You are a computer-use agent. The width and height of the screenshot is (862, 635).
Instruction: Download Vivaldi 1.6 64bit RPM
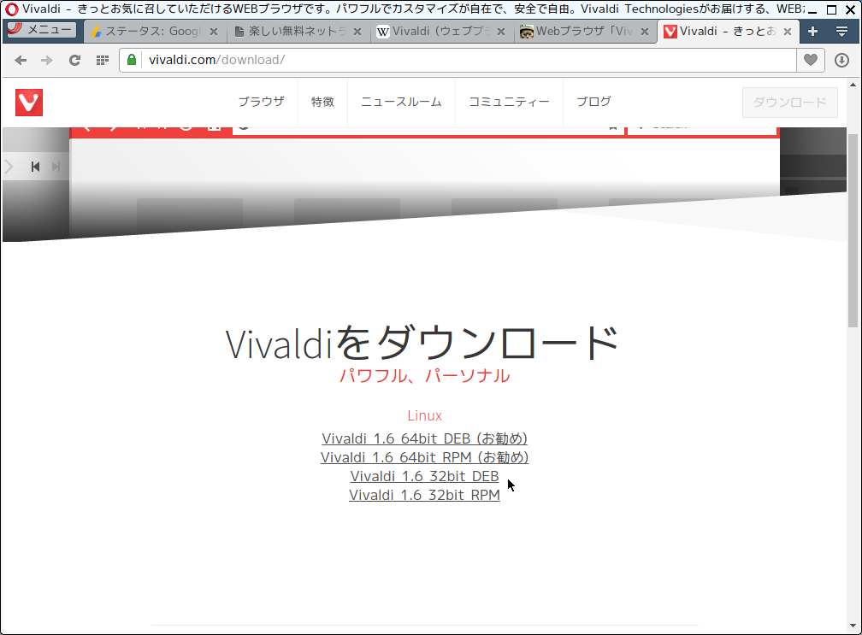coord(424,457)
